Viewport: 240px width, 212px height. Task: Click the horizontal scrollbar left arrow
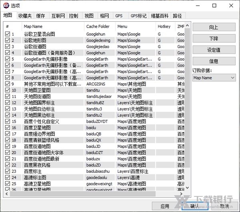point(6,194)
